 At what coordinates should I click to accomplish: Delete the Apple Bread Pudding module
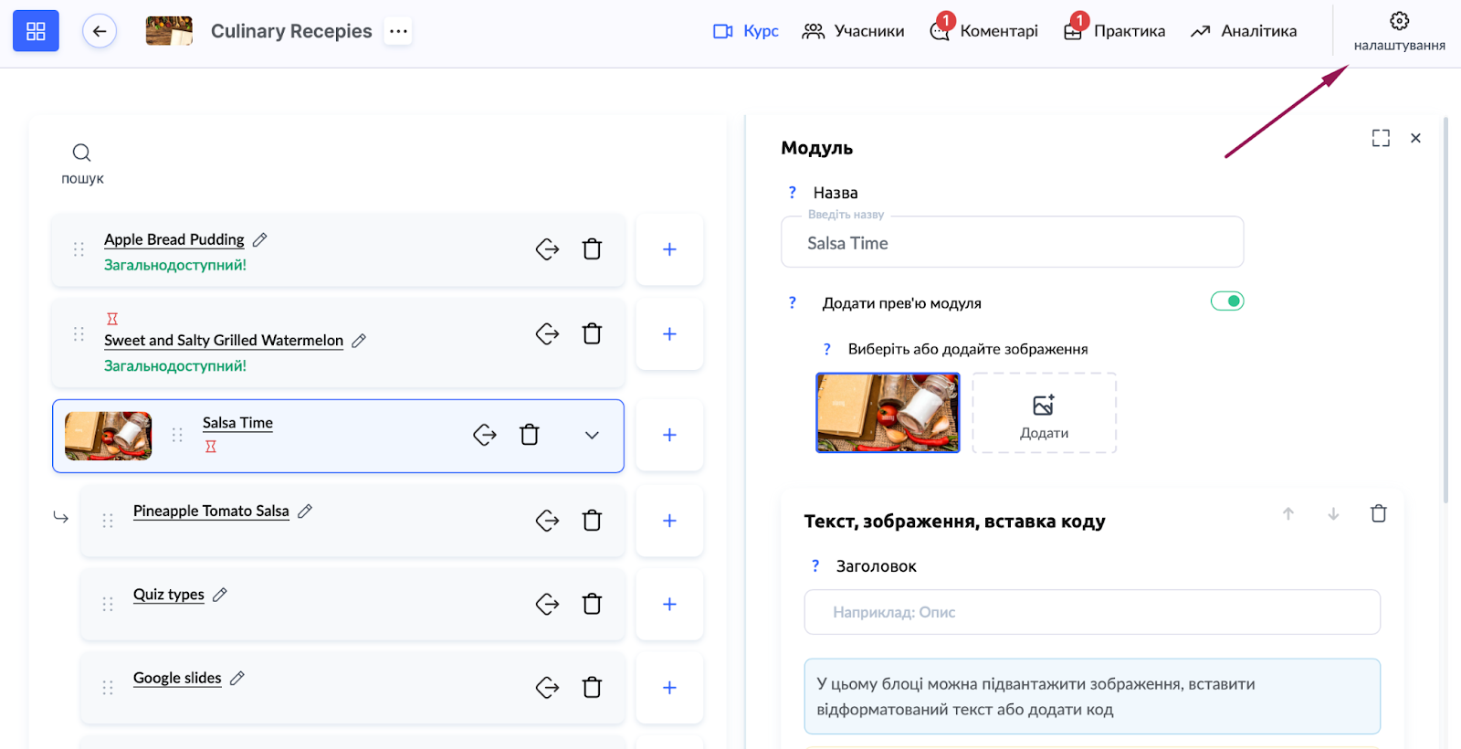[592, 249]
